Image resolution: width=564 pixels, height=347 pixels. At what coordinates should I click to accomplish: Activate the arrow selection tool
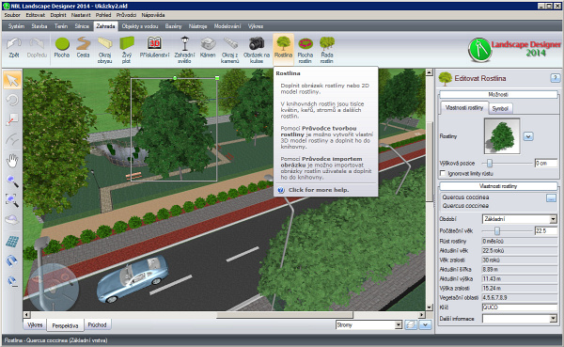coord(12,80)
